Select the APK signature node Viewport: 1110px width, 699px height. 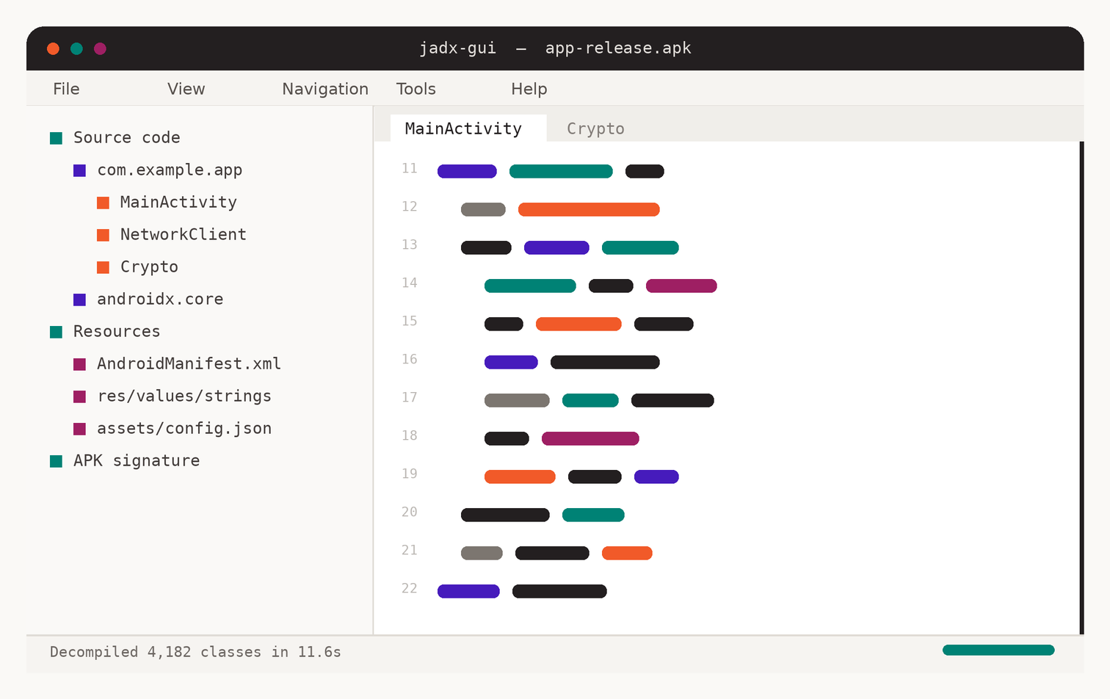point(137,461)
